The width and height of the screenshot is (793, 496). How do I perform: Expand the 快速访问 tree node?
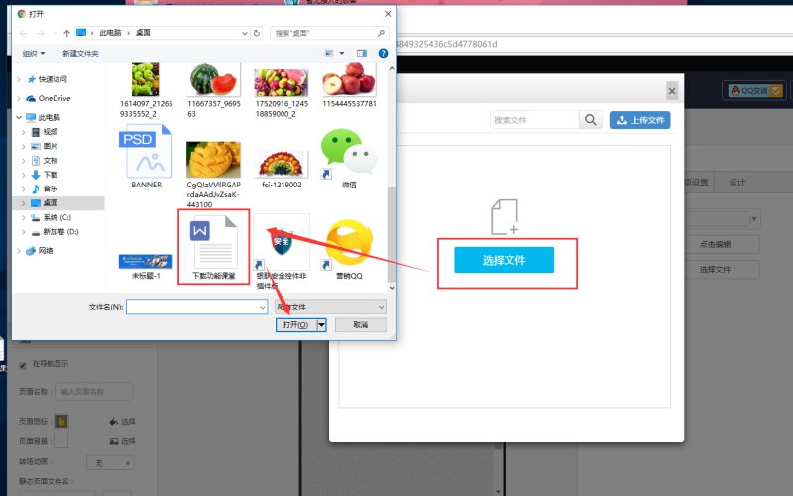pos(19,79)
